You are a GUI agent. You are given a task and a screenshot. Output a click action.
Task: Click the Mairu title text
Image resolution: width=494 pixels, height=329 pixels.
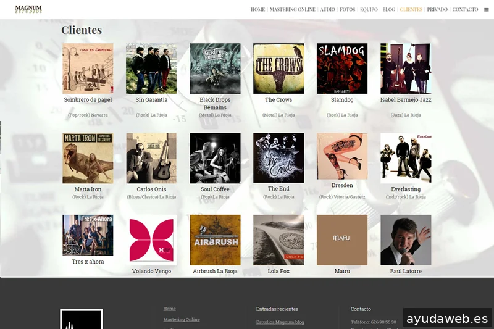[x=342, y=271]
